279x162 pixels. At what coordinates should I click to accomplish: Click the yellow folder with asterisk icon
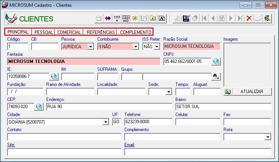point(153,18)
